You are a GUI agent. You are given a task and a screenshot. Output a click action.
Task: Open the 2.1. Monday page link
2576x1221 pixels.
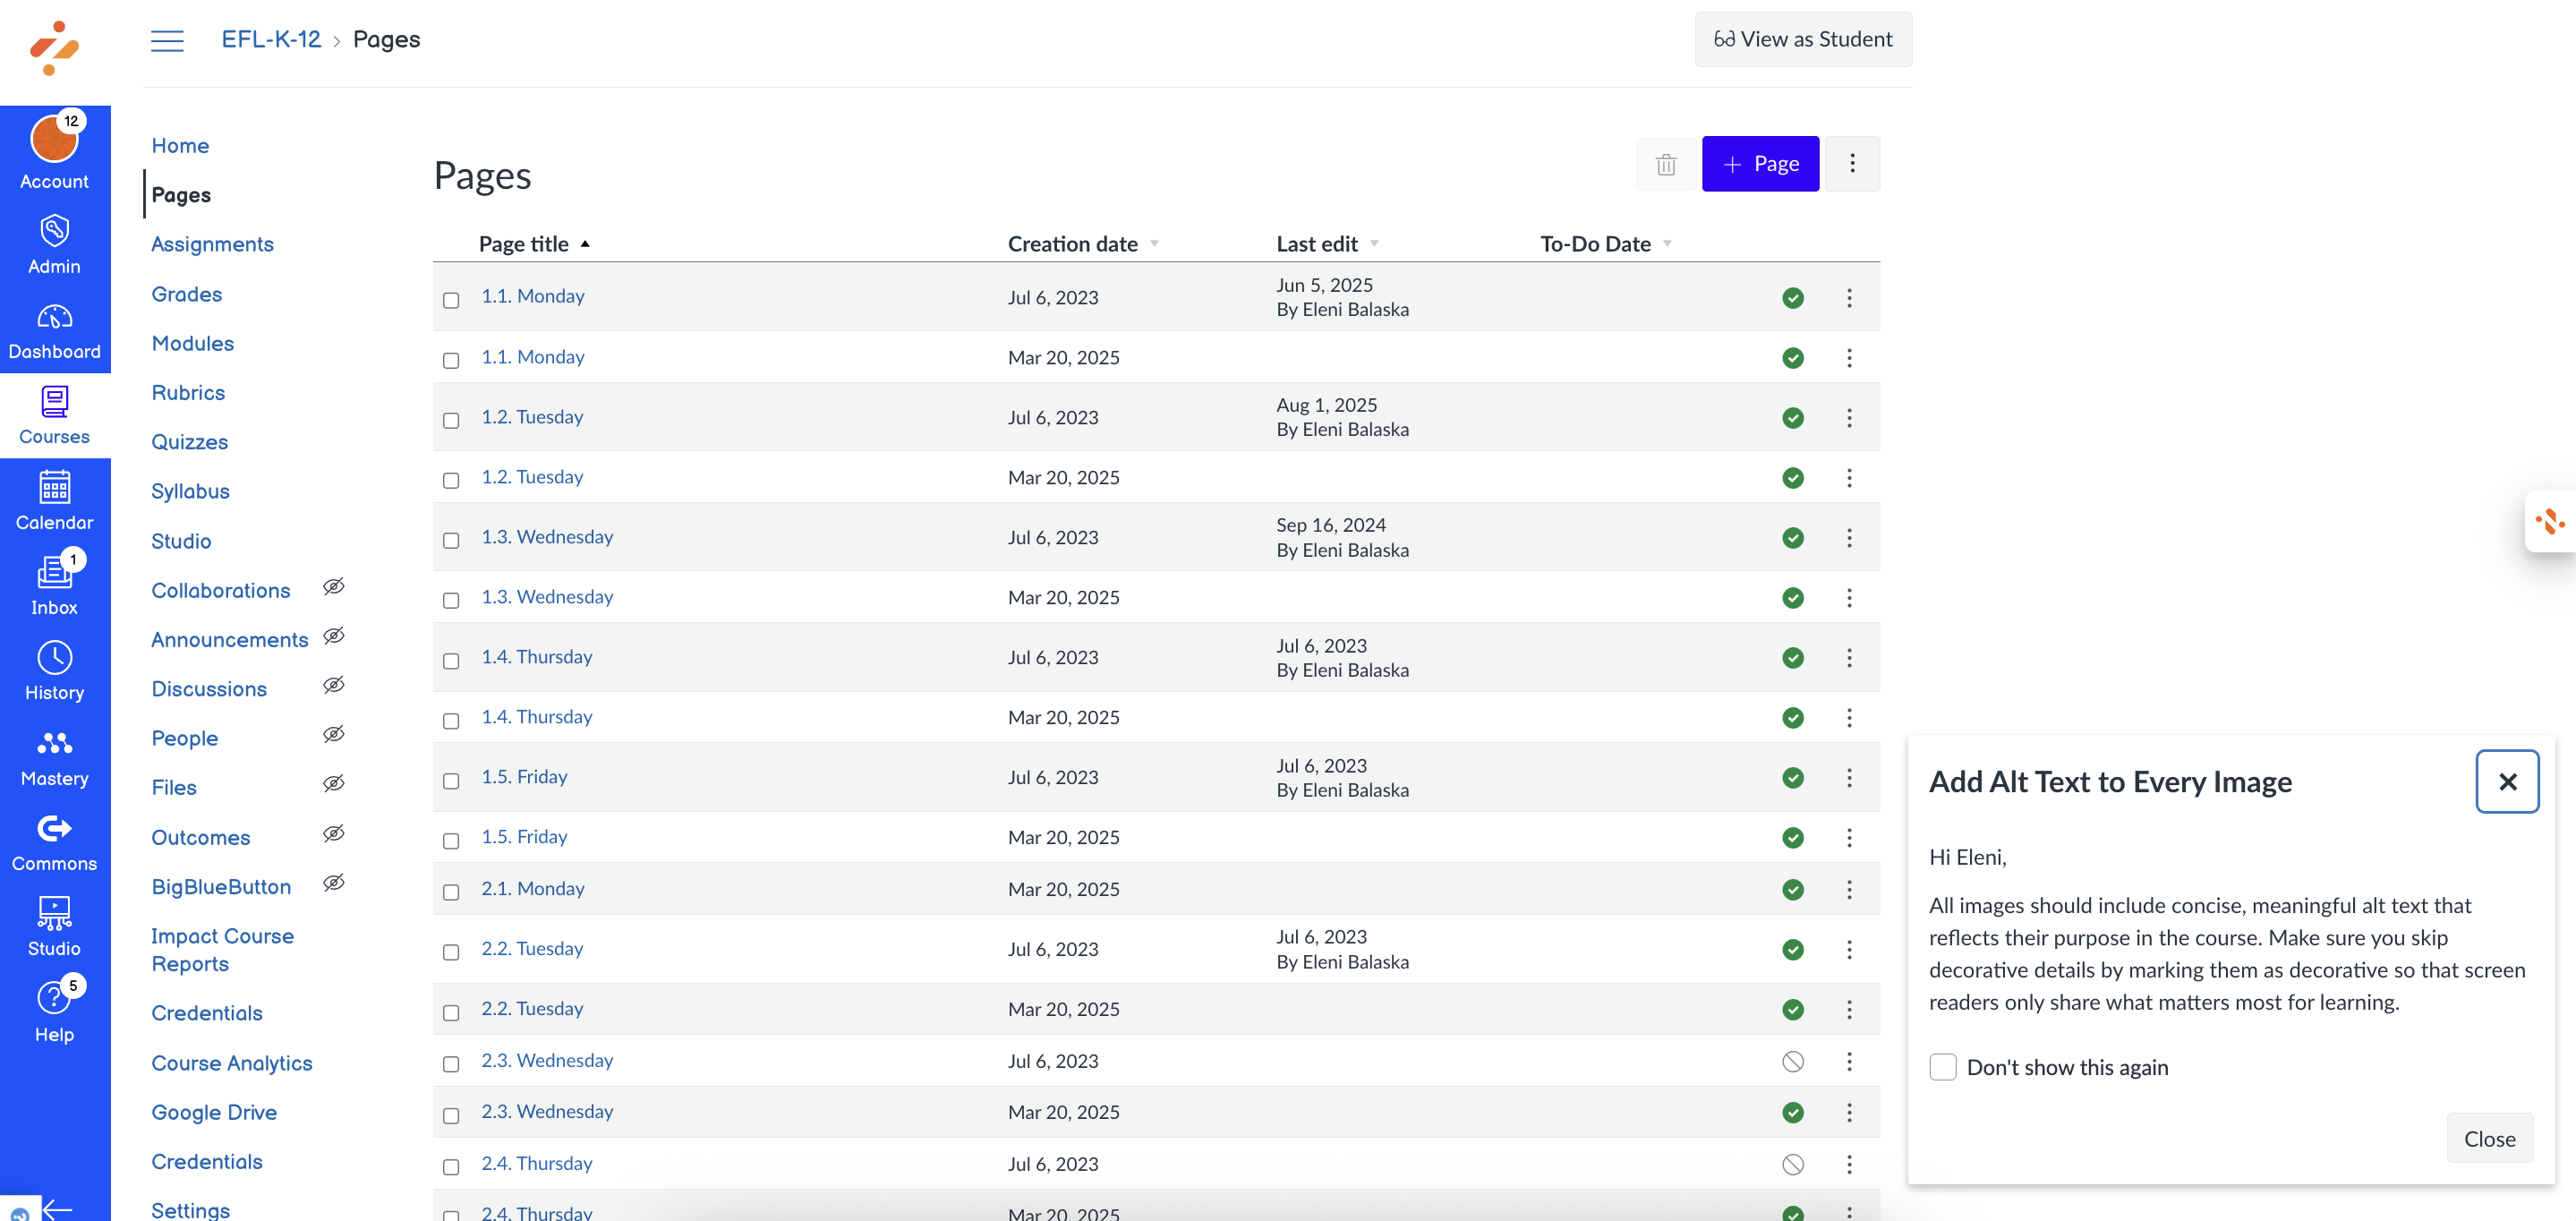[532, 888]
